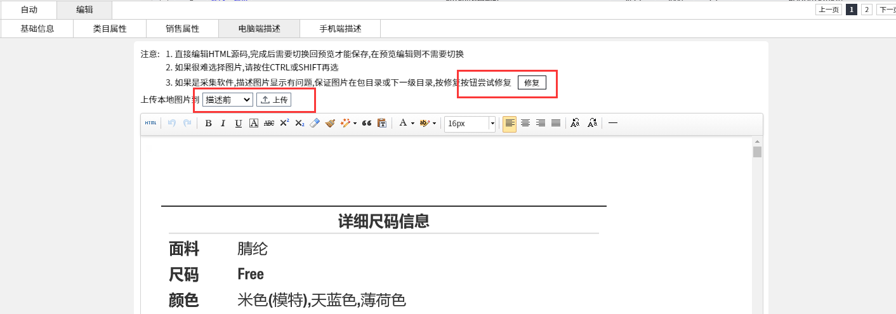Open the 销售属性 tab
This screenshot has height=314, width=896.
coord(182,29)
